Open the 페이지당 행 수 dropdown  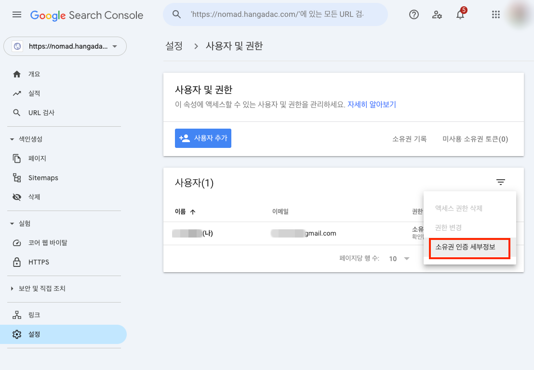(x=399, y=258)
